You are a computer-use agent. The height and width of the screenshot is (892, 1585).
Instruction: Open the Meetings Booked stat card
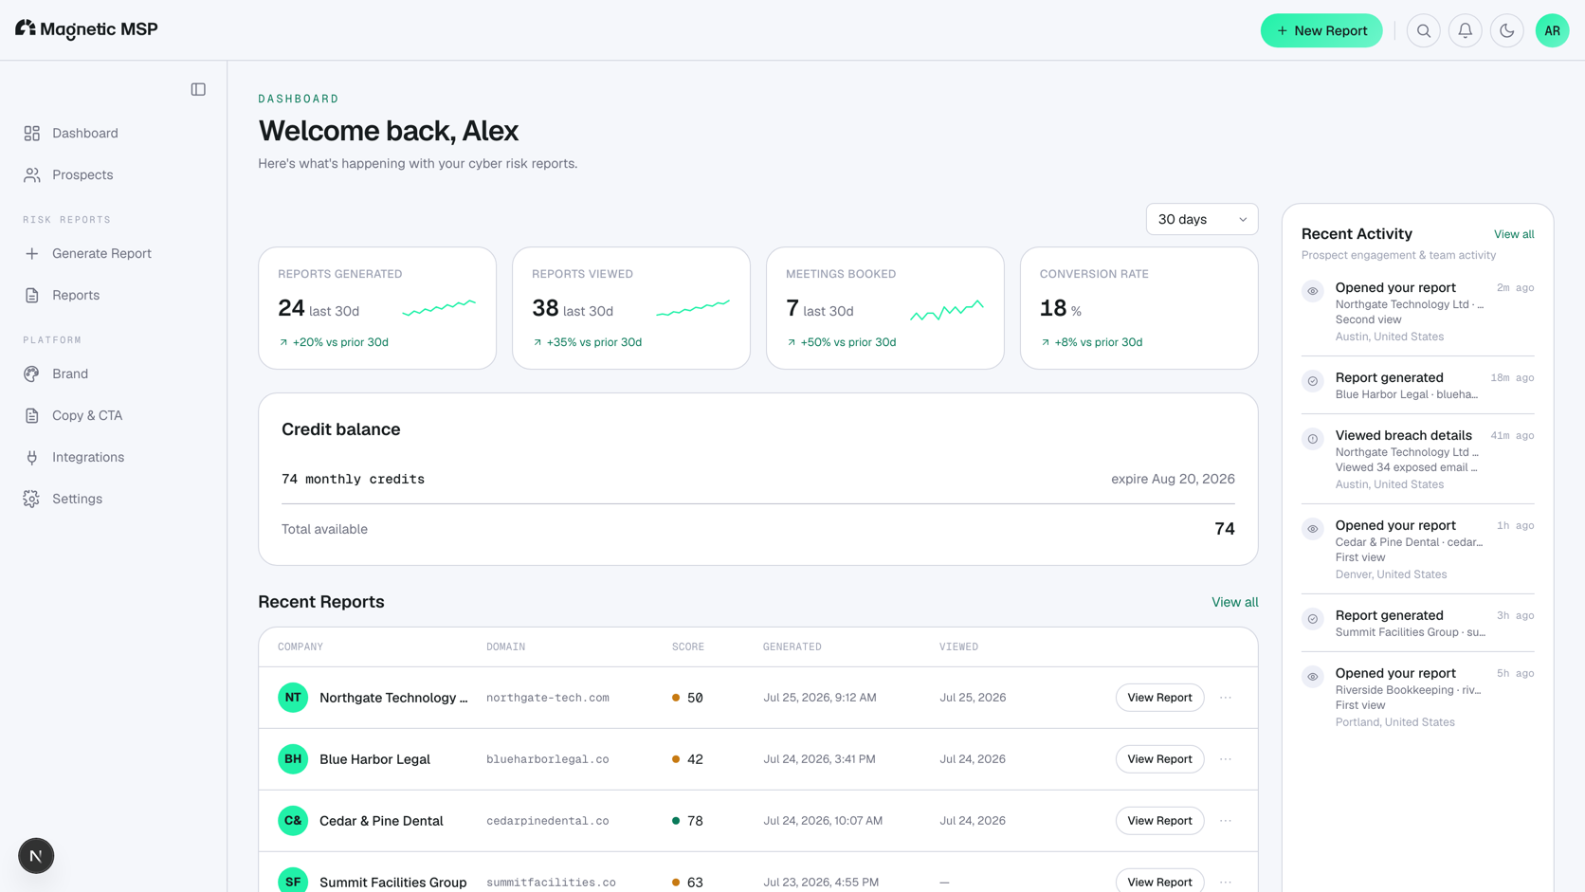(x=885, y=308)
